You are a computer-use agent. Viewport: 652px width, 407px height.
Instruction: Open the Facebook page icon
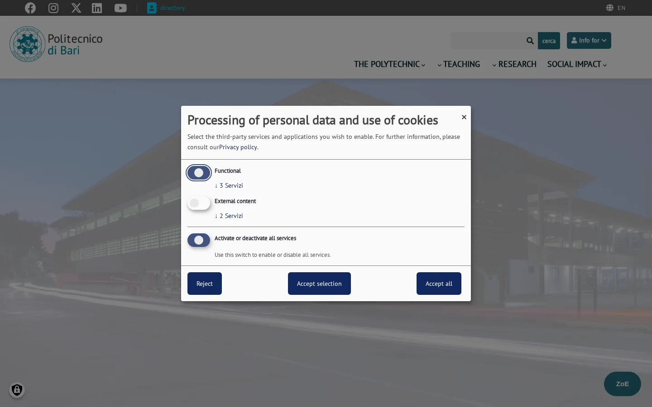pyautogui.click(x=30, y=8)
